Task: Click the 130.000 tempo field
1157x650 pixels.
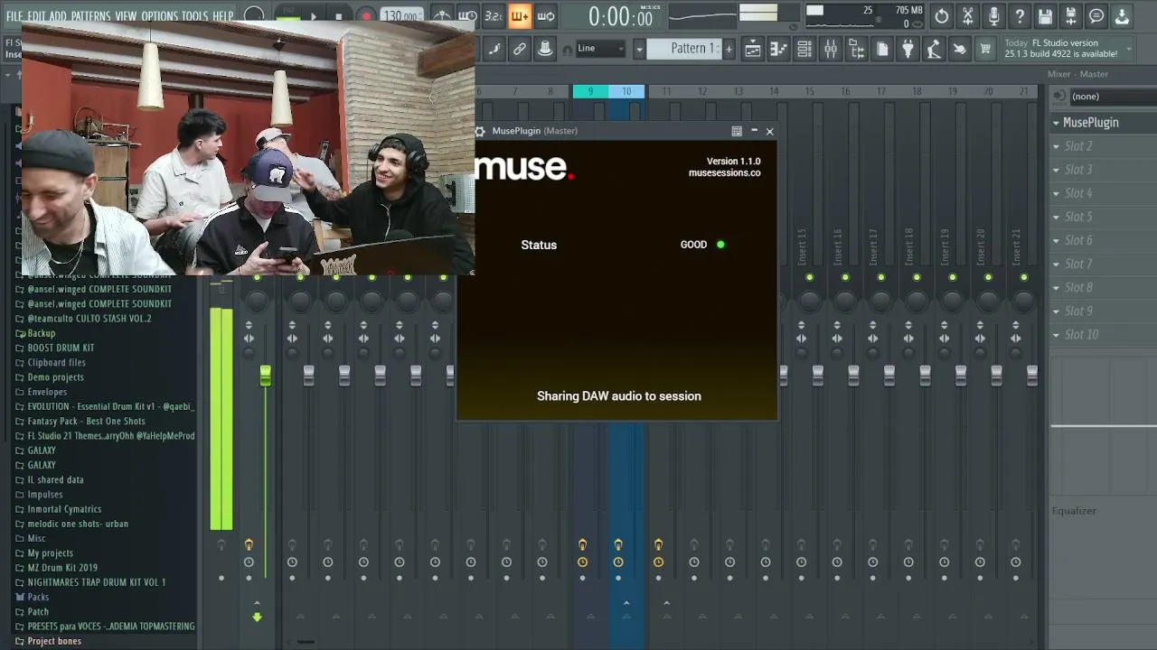Action: [400, 16]
